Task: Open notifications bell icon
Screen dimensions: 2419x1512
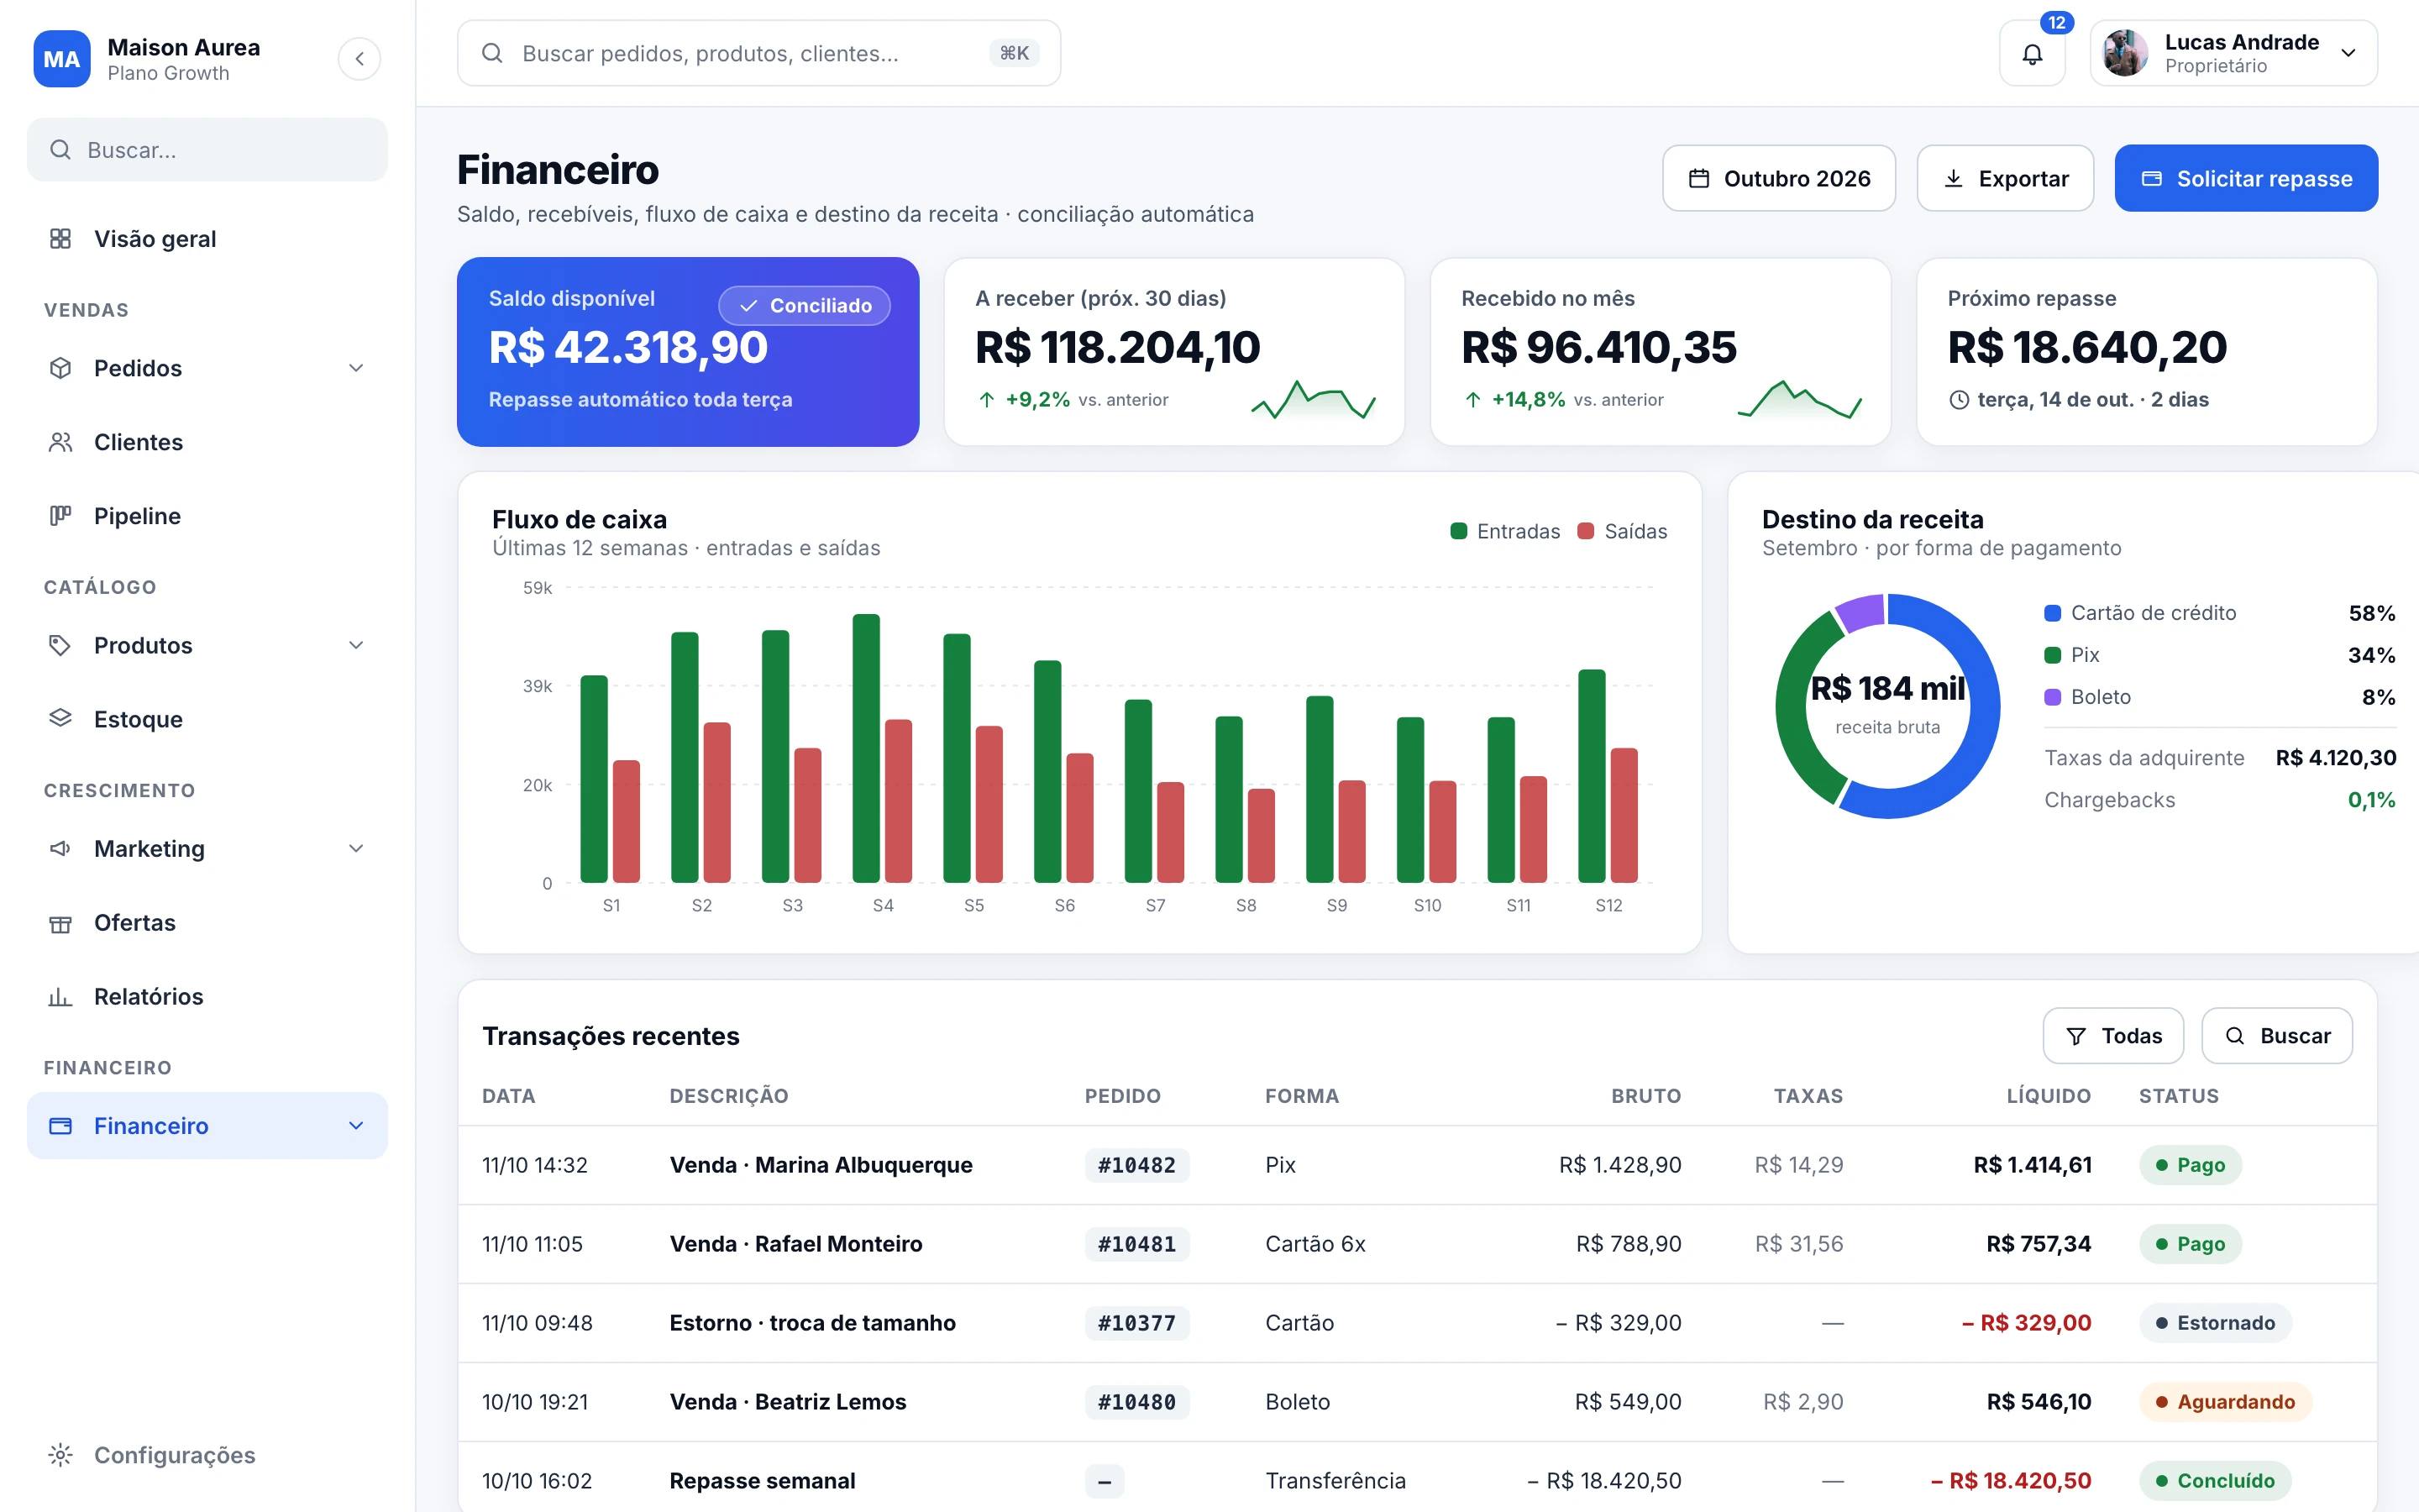Action: pos(2032,54)
